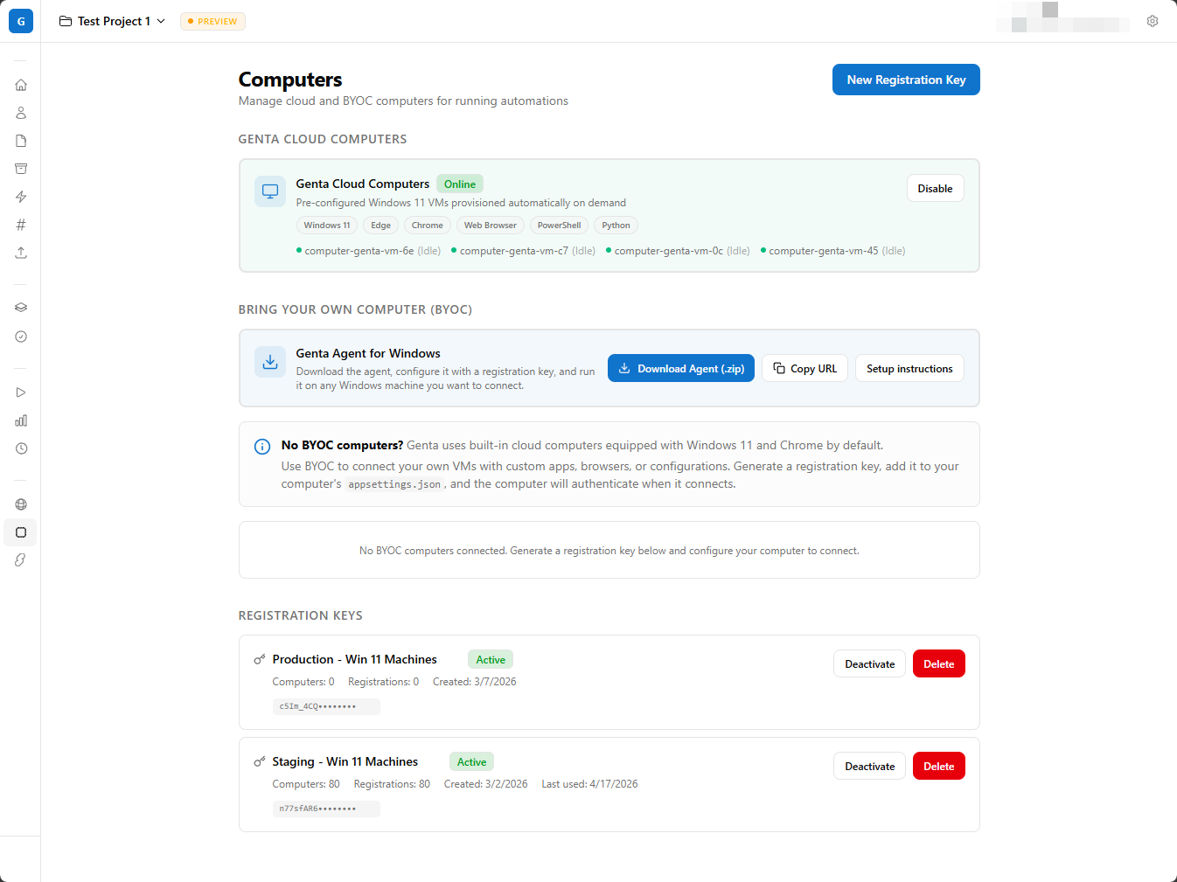The image size is (1177, 882).
Task: Delete the Staging - Win 11 Machines key
Action: [x=939, y=767]
